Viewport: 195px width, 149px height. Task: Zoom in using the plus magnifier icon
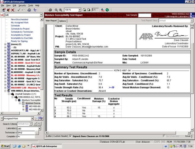(61, 10)
